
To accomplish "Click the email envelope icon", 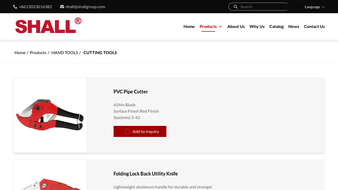I will (x=62, y=7).
